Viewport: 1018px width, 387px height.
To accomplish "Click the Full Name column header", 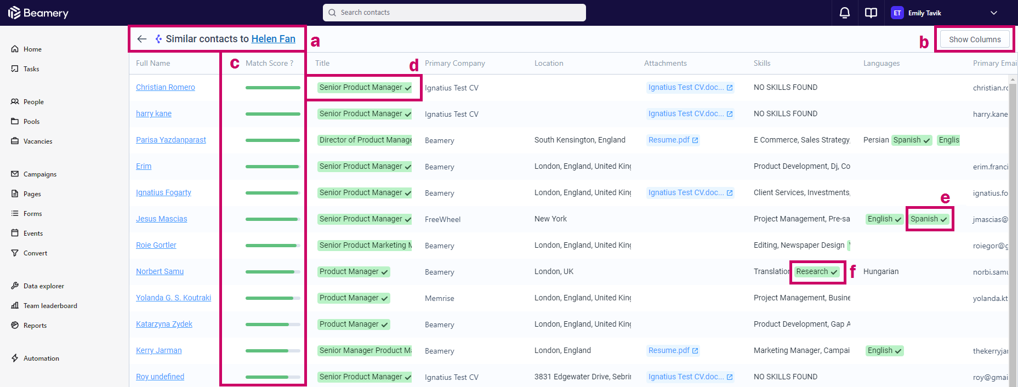I will point(153,63).
